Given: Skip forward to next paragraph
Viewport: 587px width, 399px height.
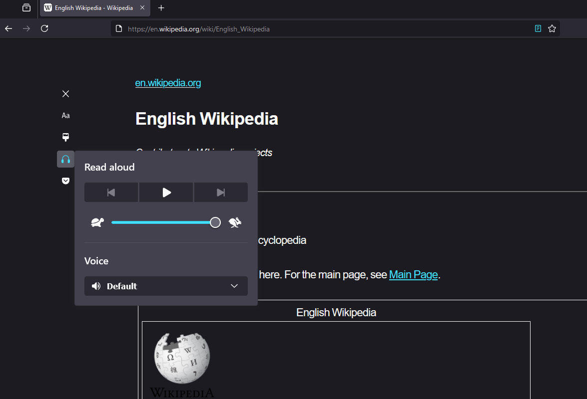Looking at the screenshot, I should click(x=221, y=193).
